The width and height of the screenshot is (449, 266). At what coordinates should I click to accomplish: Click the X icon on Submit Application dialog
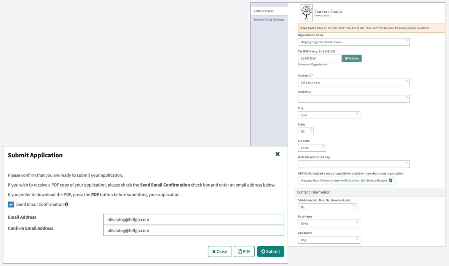[277, 154]
